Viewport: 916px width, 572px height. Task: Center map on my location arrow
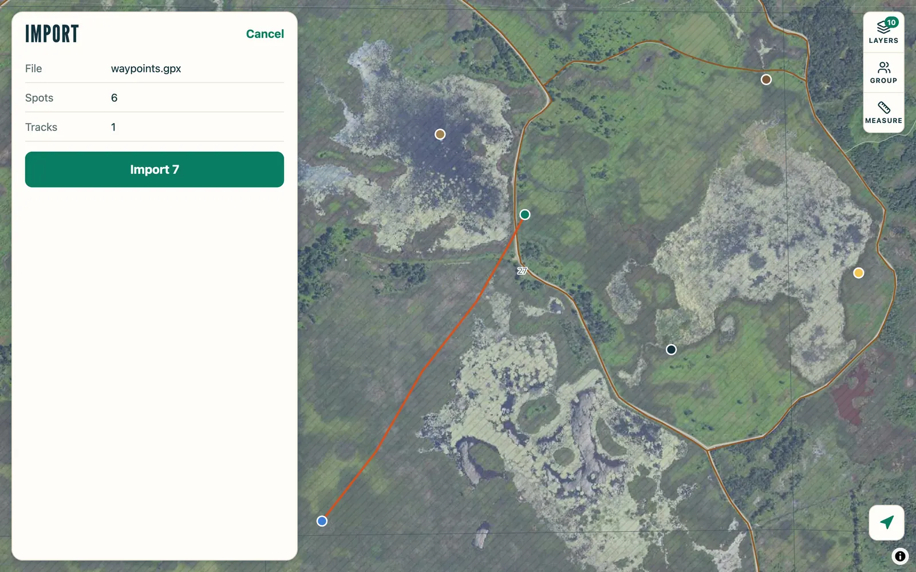coord(886,522)
